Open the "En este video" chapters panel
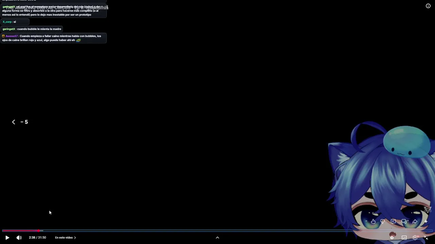Image resolution: width=435 pixels, height=244 pixels. click(x=65, y=238)
